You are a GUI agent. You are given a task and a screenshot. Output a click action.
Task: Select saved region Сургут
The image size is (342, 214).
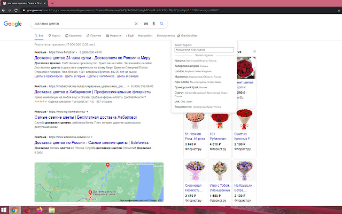[201, 94]
